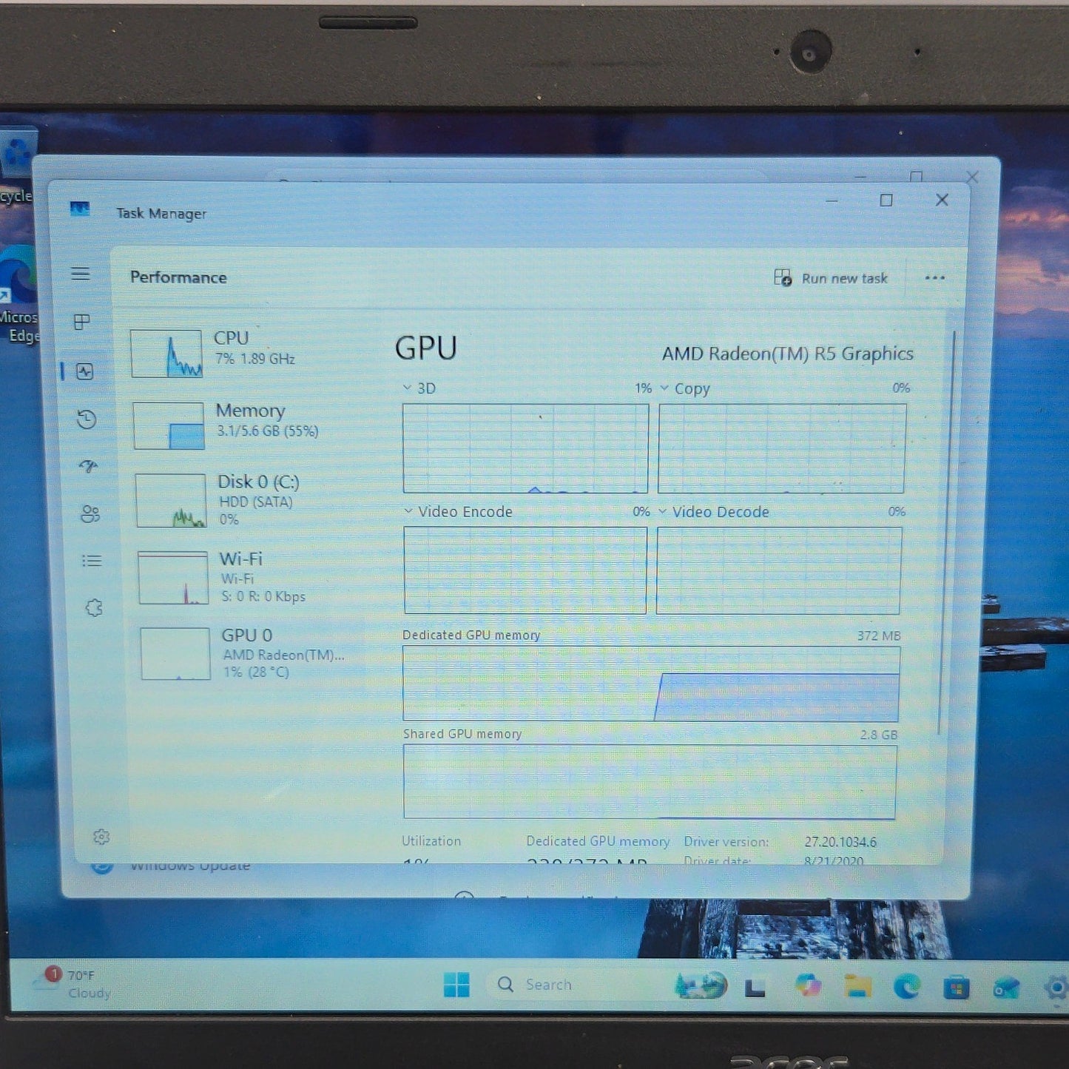Open the Startup apps page icon
Viewport: 1069px width, 1069px height.
pyautogui.click(x=88, y=466)
